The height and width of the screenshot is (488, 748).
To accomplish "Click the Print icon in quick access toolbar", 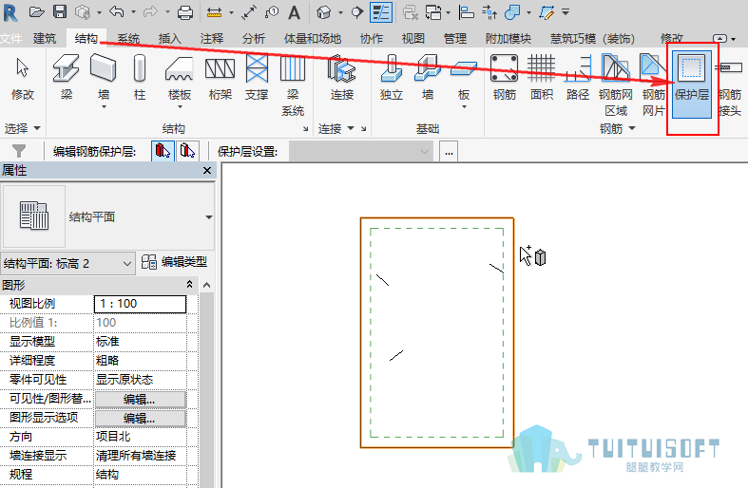I will [185, 12].
